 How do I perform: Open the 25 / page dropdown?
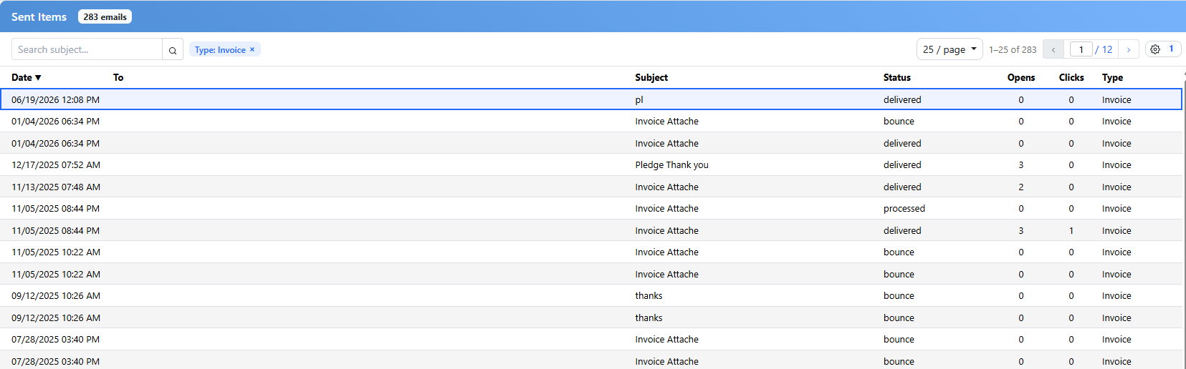(950, 49)
